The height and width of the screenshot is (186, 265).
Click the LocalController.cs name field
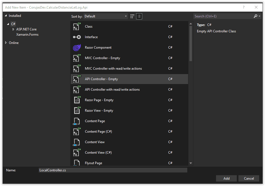(x=113, y=170)
